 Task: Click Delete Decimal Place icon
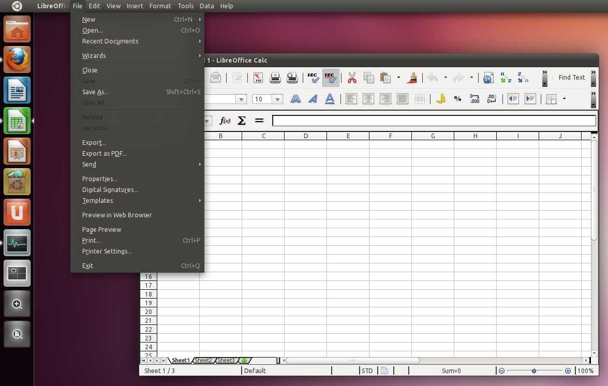click(492, 99)
